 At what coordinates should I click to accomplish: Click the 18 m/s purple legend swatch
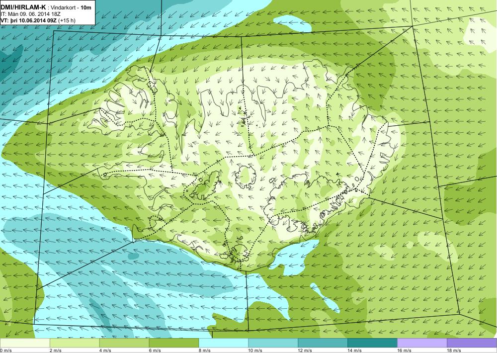pyautogui.click(x=472, y=343)
